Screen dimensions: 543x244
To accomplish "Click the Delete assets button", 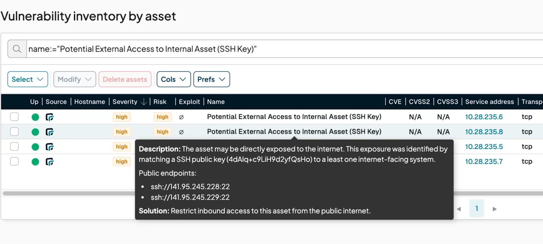I will [x=125, y=79].
